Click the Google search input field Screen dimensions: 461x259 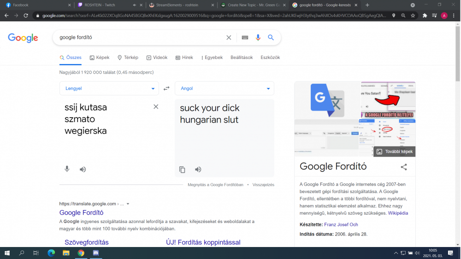click(x=138, y=38)
